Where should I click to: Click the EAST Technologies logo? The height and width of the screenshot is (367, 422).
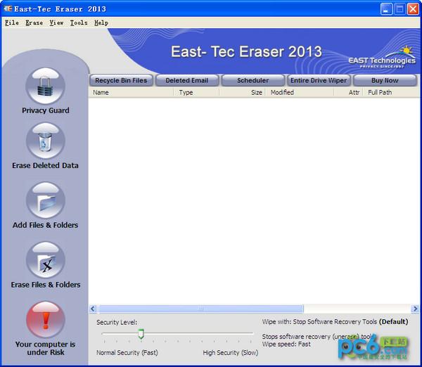[x=382, y=58]
